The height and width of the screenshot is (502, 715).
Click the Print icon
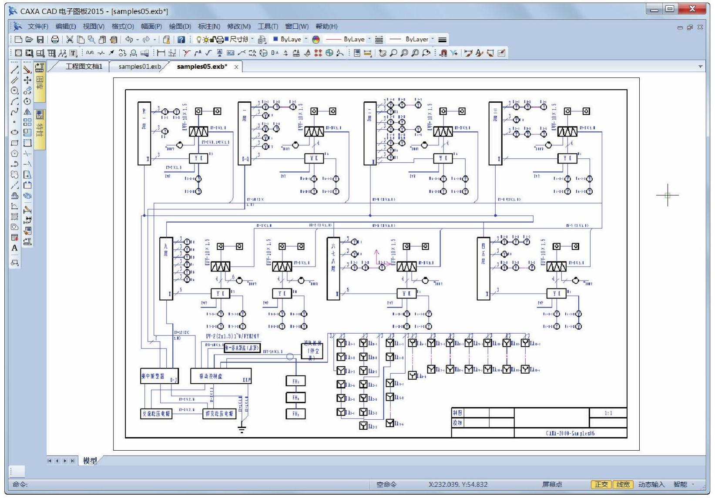pos(55,40)
